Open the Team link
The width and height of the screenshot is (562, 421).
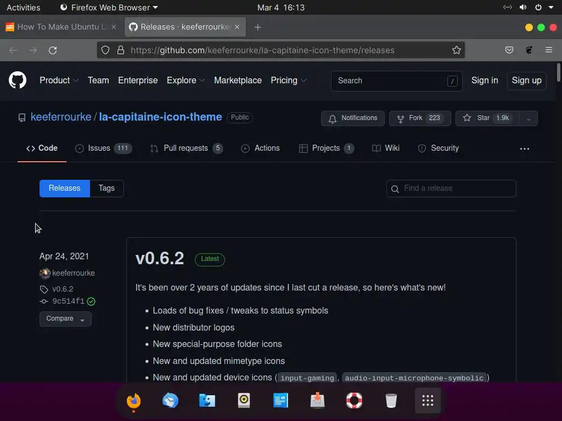coord(98,81)
